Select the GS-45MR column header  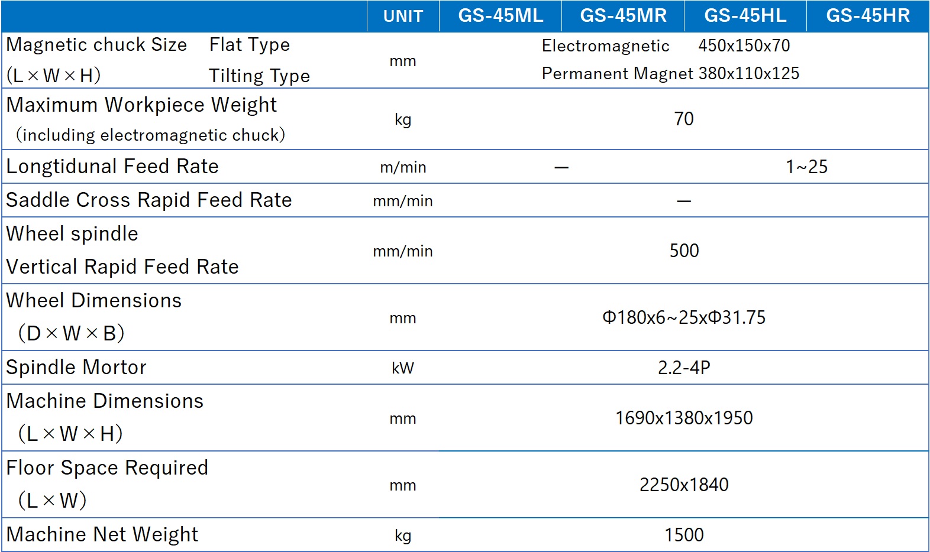point(623,16)
